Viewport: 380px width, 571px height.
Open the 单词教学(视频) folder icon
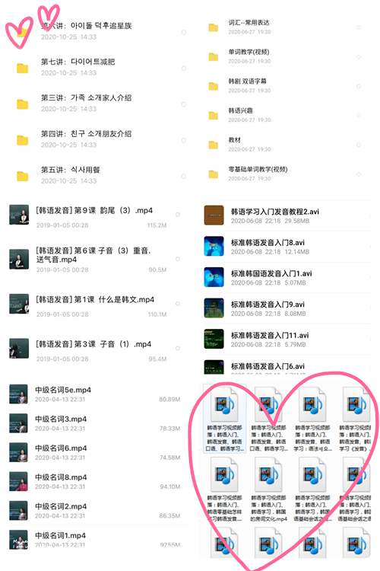pyautogui.click(x=213, y=57)
